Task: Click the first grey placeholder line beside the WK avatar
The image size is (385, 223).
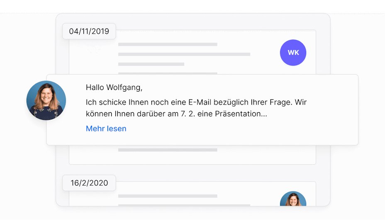Action: point(168,44)
